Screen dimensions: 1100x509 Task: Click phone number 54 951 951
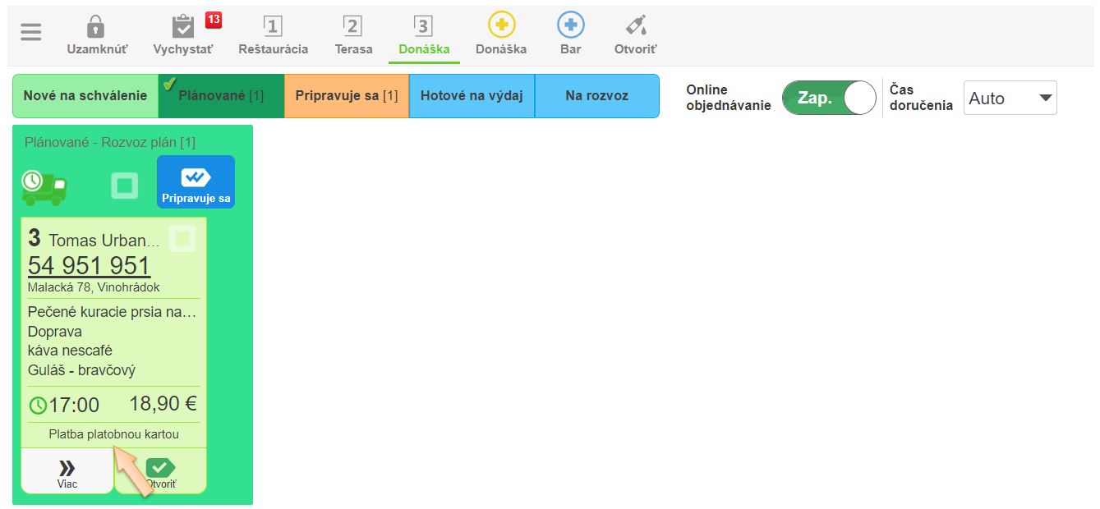89,266
